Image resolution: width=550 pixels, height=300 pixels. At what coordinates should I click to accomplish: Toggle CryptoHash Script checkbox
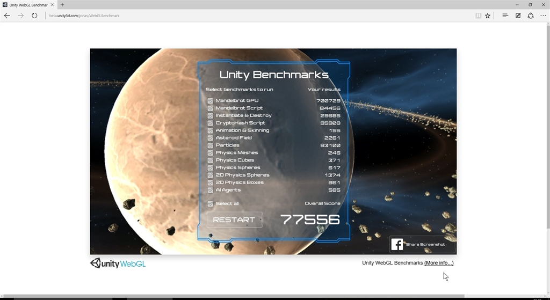click(x=211, y=123)
